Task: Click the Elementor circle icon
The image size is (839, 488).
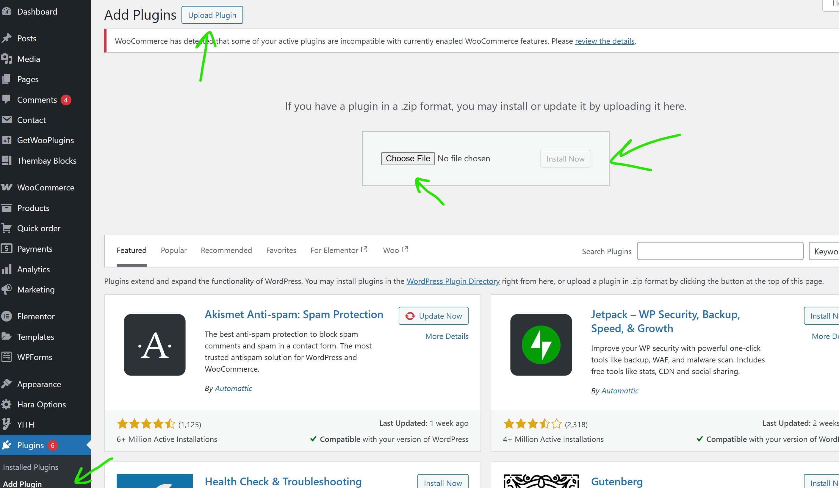Action: tap(7, 316)
